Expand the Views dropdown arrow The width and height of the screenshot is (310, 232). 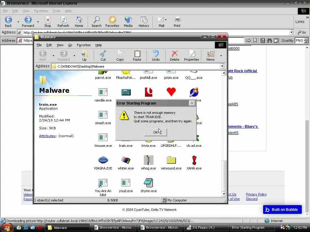click(x=221, y=56)
